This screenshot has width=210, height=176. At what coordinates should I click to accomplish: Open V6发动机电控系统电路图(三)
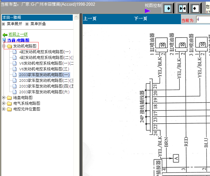pyautogui.click(x=44, y=69)
